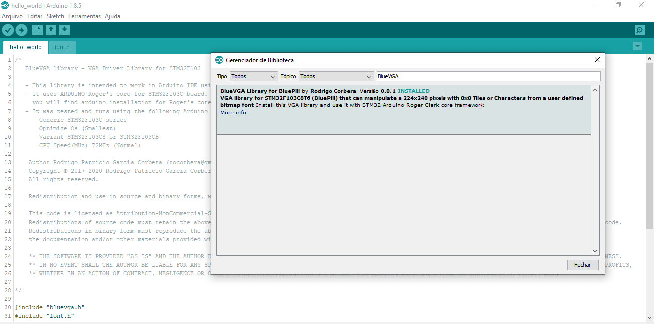Focus the BlueVGA library search field

click(x=488, y=76)
